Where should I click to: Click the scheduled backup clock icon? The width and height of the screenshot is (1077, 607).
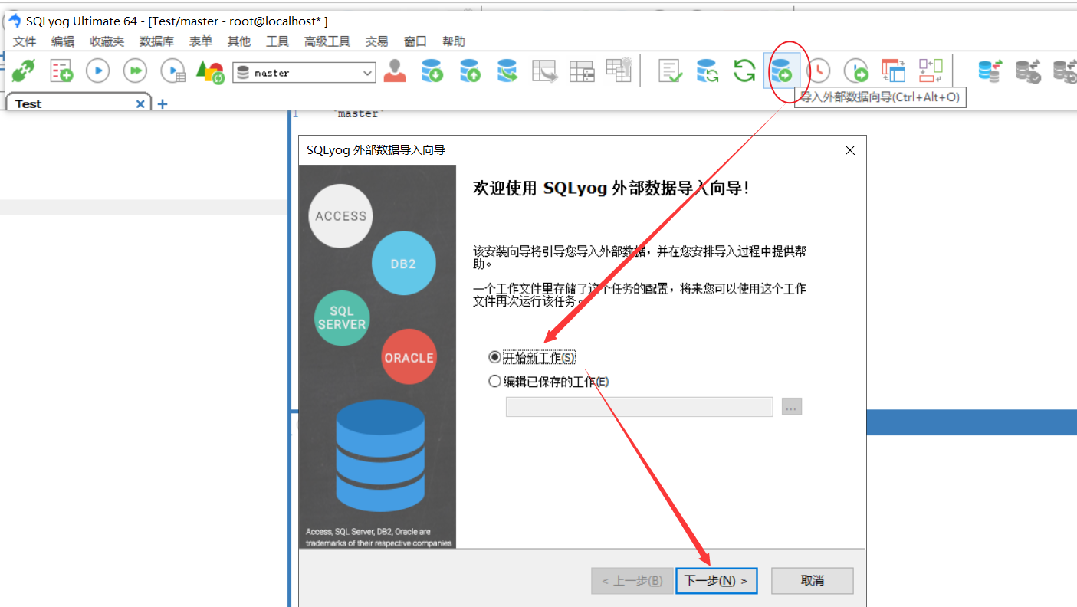(819, 71)
